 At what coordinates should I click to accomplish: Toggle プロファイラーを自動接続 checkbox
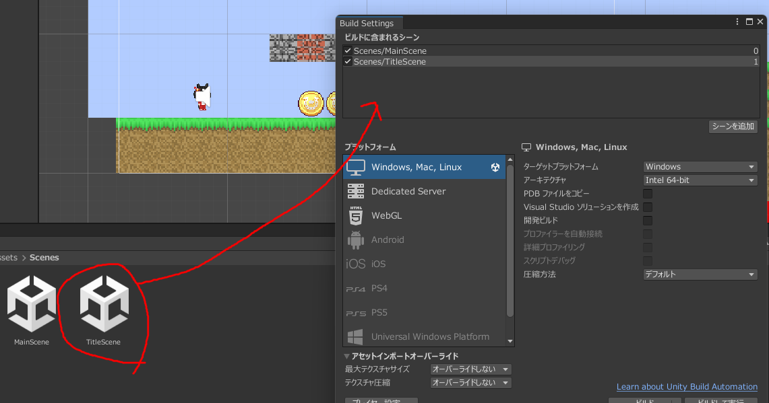click(648, 234)
